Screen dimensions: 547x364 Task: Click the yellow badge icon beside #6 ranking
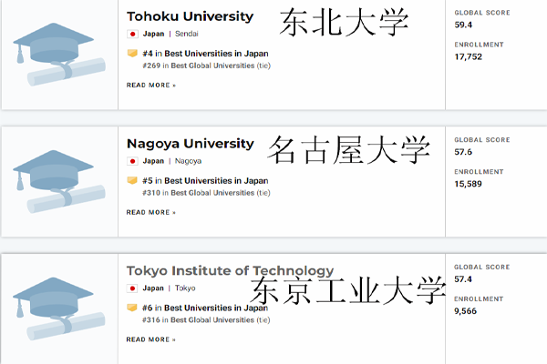(x=132, y=308)
